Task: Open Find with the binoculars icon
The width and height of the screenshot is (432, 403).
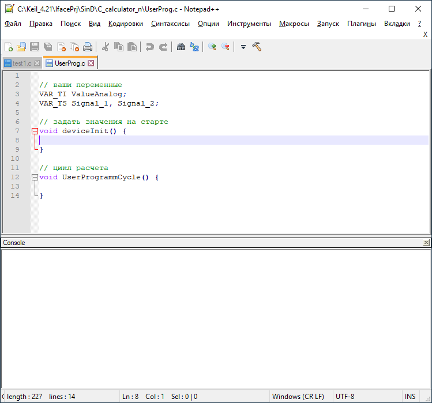Action: pyautogui.click(x=181, y=47)
